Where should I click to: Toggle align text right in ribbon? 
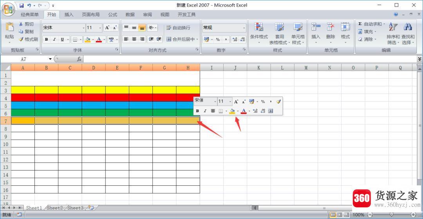142,39
